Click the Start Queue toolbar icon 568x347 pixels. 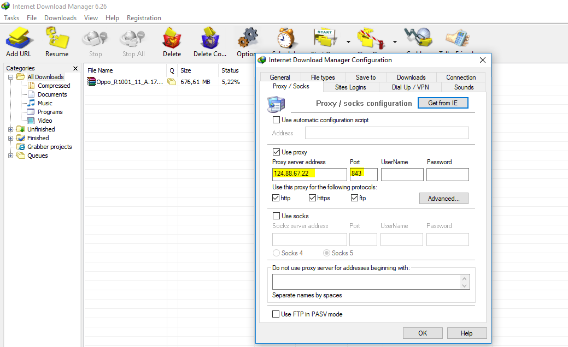(325, 38)
